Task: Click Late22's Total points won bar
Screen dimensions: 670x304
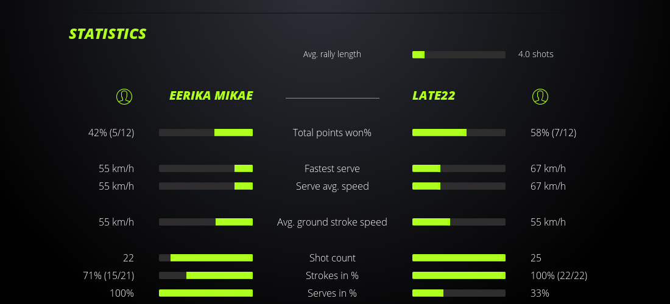Action: tap(459, 133)
